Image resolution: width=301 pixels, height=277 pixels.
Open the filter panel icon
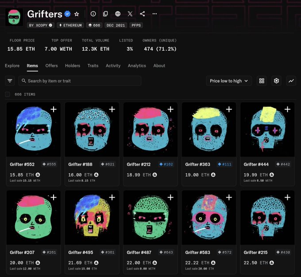pos(10,81)
